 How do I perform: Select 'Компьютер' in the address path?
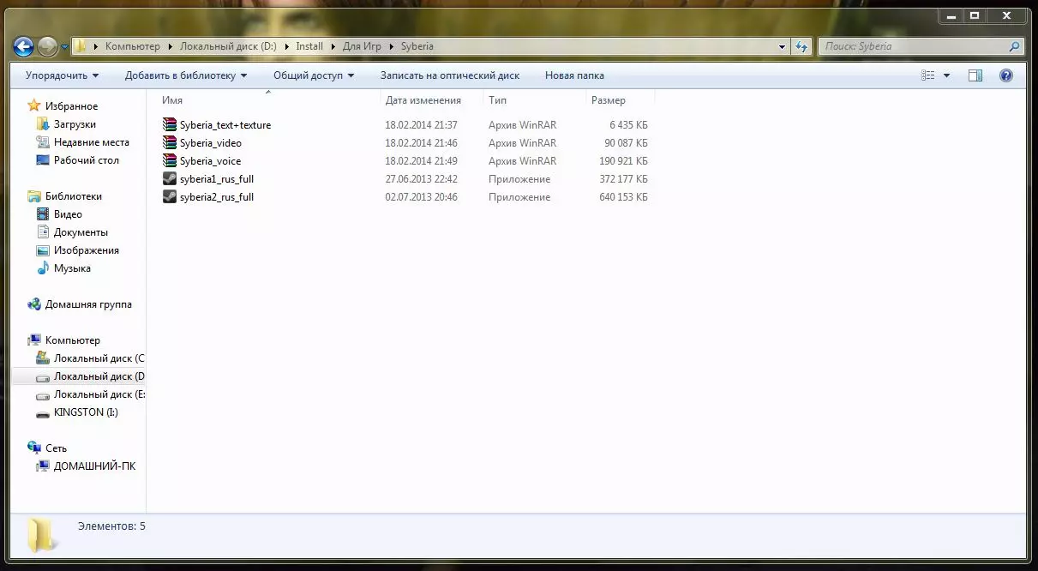(132, 46)
